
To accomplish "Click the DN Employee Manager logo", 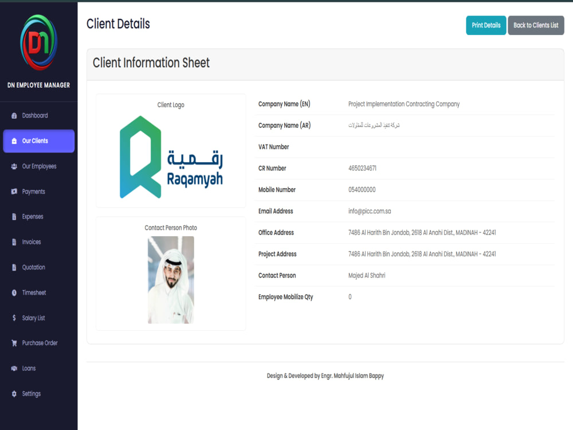I will point(39,42).
